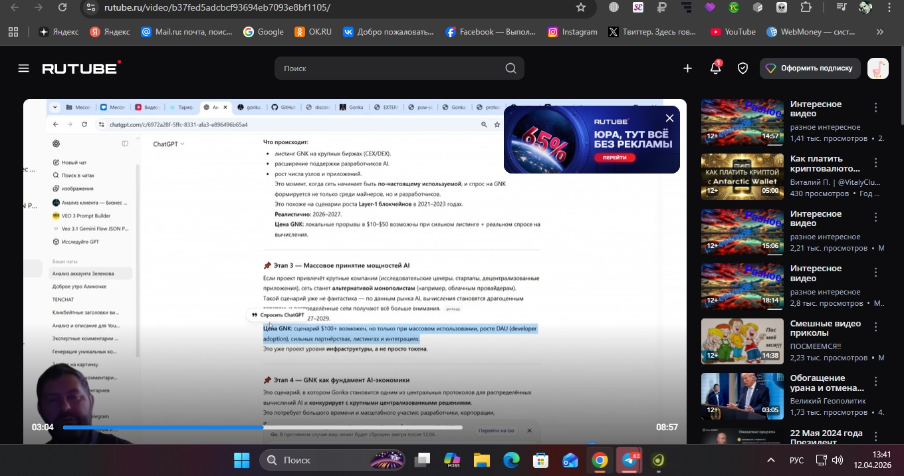Switch the РУС input language indicator

click(796, 460)
